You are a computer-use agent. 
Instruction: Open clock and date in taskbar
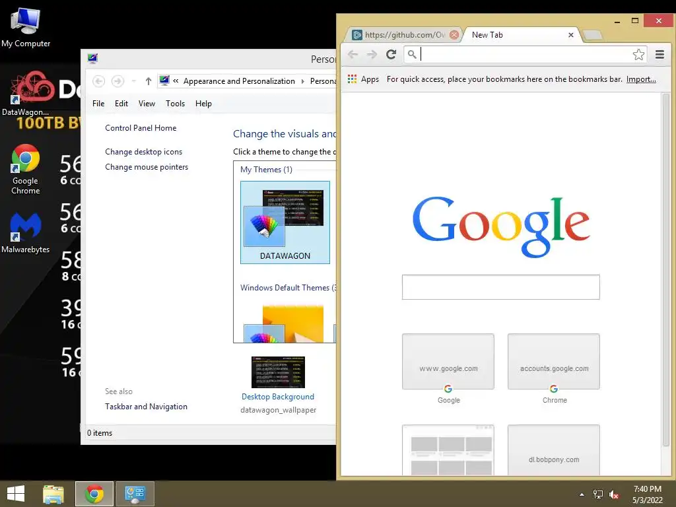point(648,494)
